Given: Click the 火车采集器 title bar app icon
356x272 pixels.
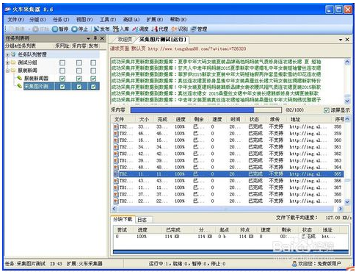Looking at the screenshot, I should pos(8,10).
